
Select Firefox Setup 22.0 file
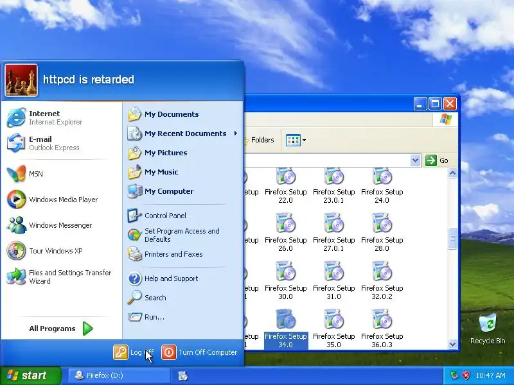(x=285, y=186)
